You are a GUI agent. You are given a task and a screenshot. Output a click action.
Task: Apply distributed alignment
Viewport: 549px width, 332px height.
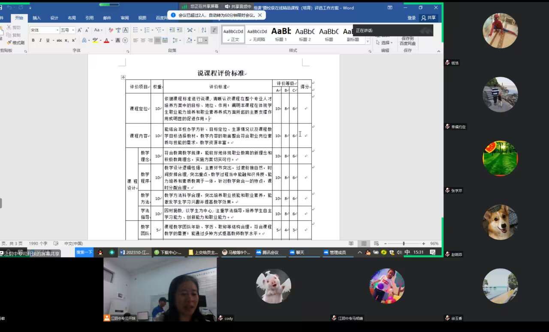click(x=165, y=40)
